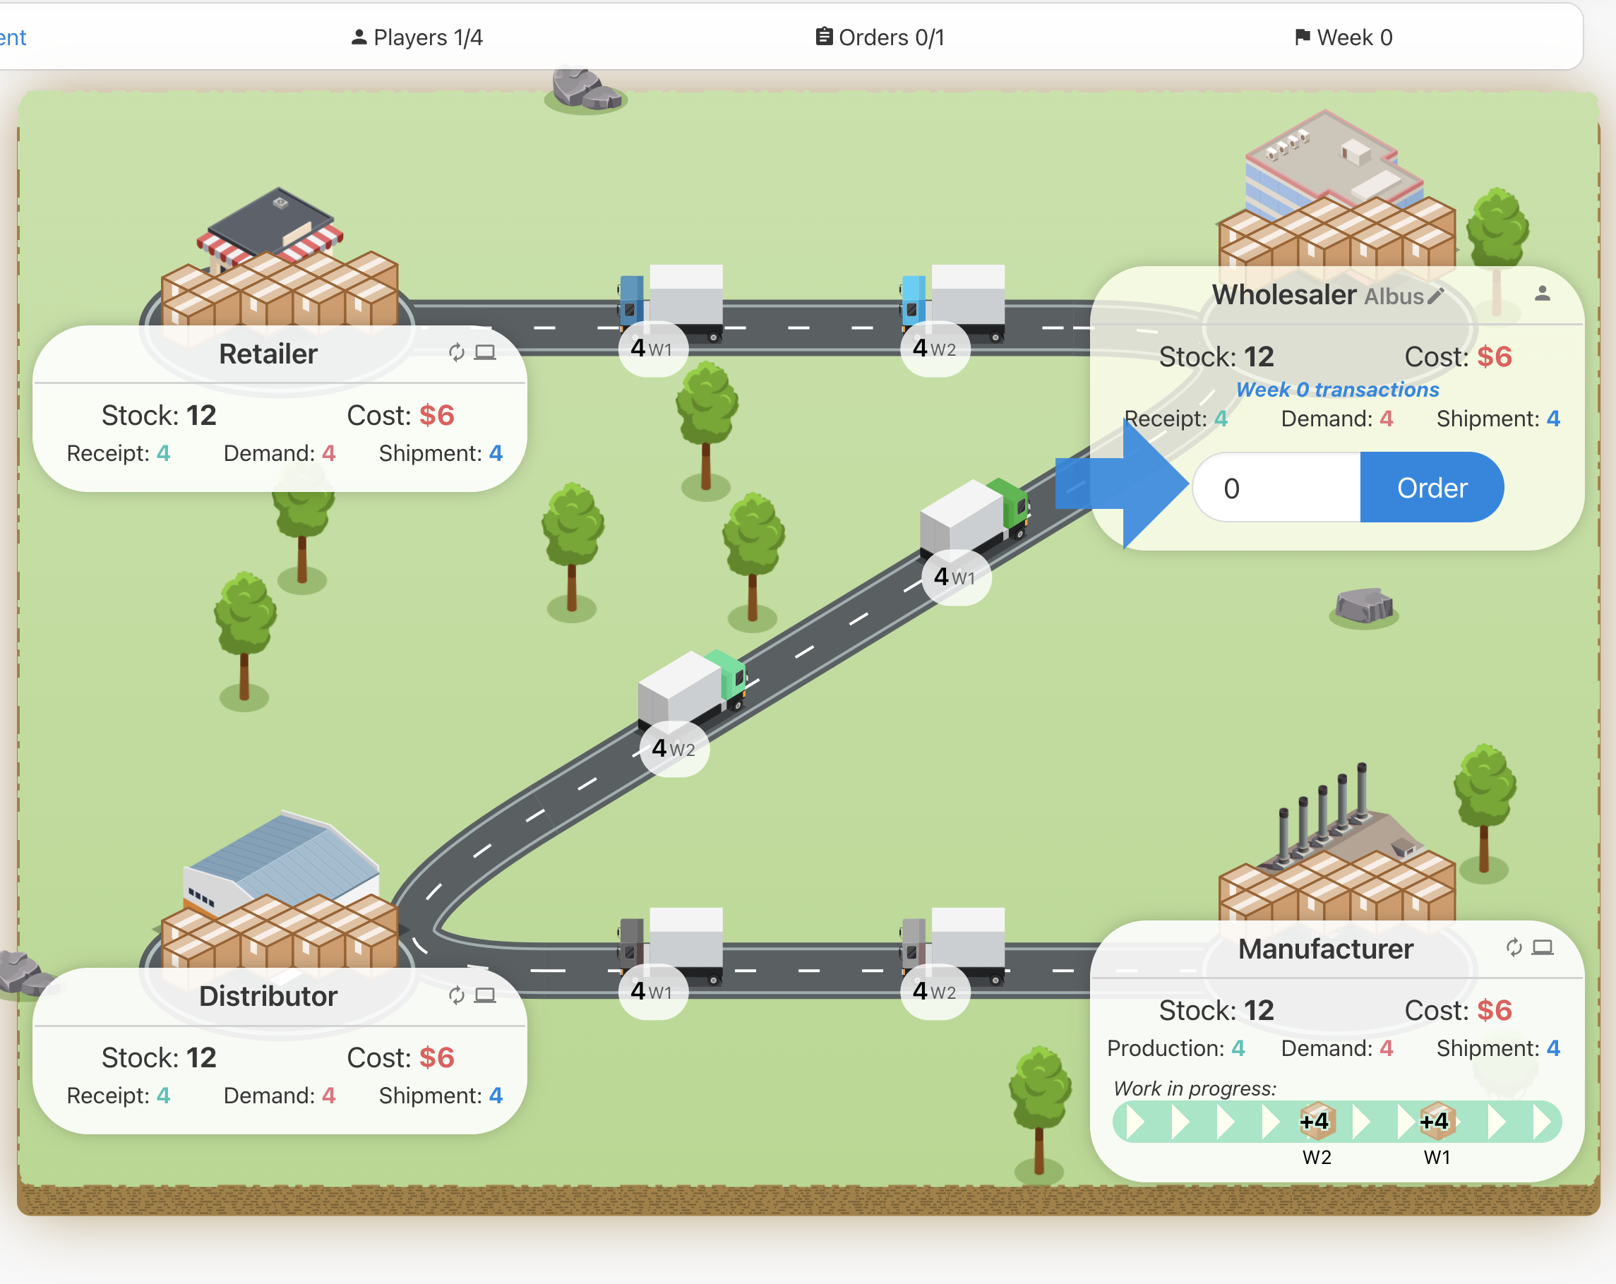Click the Manufacturer laptop icon

pos(1542,947)
